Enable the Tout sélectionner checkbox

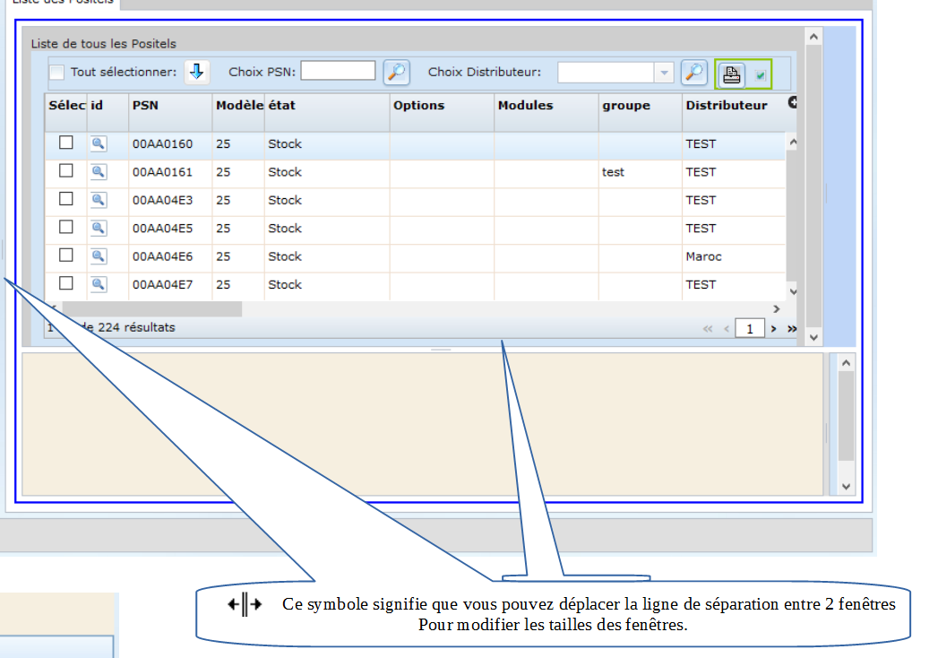click(x=57, y=73)
